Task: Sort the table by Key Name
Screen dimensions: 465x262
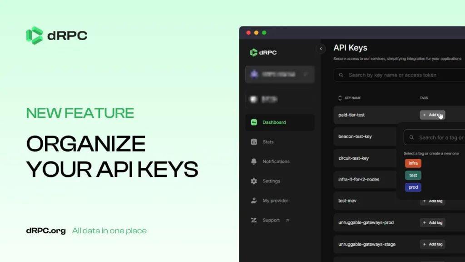Action: coord(349,98)
